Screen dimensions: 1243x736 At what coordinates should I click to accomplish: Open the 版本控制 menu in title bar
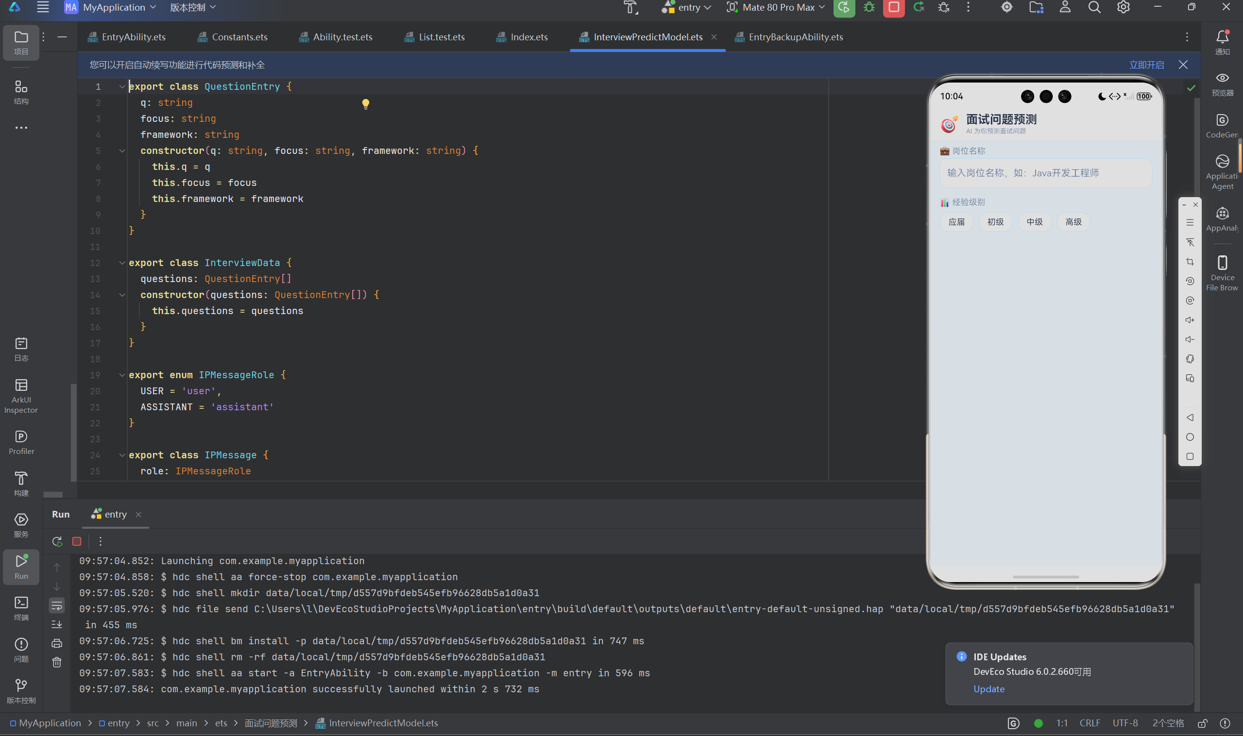[193, 7]
